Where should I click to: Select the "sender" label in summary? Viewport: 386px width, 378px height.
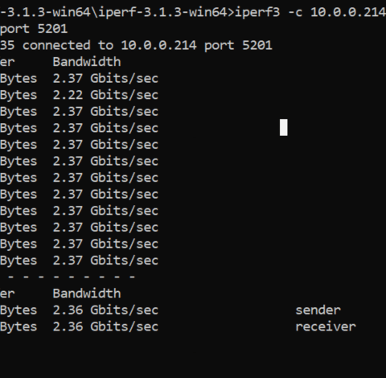pyautogui.click(x=318, y=310)
